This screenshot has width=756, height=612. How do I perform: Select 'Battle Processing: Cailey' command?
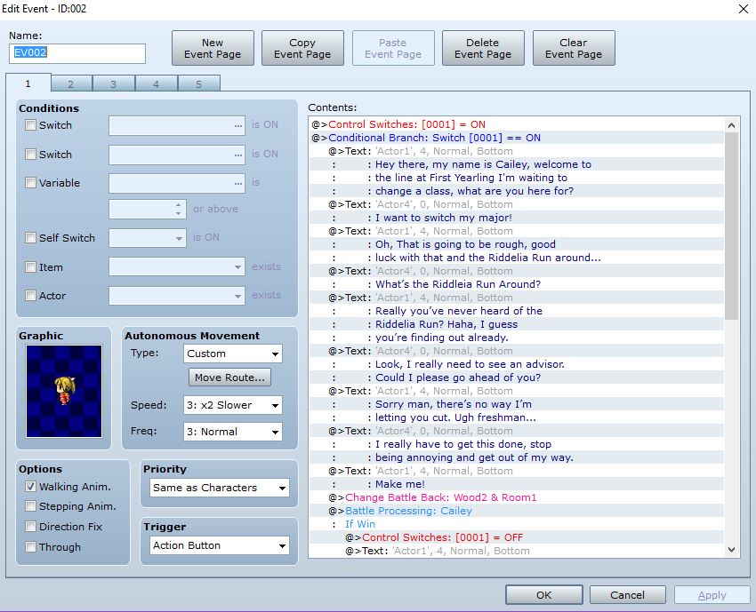(x=517, y=511)
